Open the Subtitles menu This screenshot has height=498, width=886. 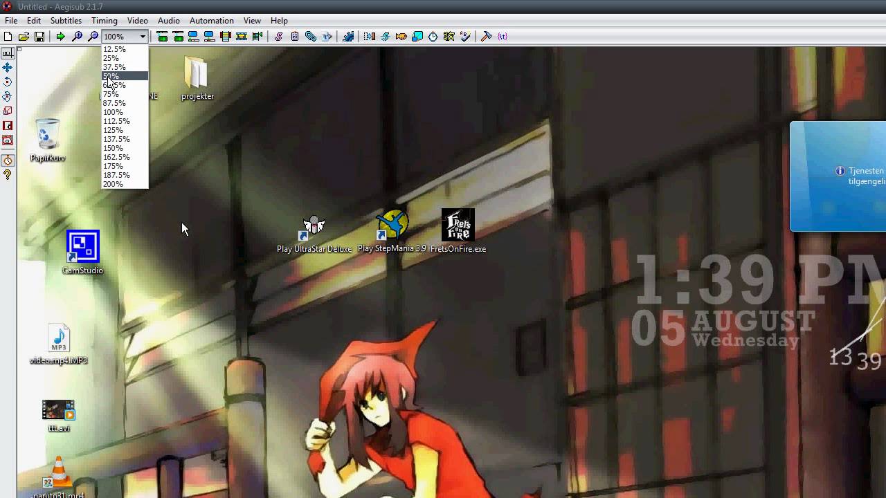[x=66, y=21]
